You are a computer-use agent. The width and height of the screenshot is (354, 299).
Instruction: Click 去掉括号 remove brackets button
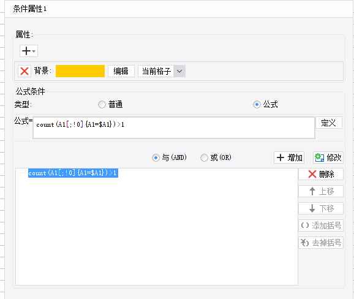[321, 243]
